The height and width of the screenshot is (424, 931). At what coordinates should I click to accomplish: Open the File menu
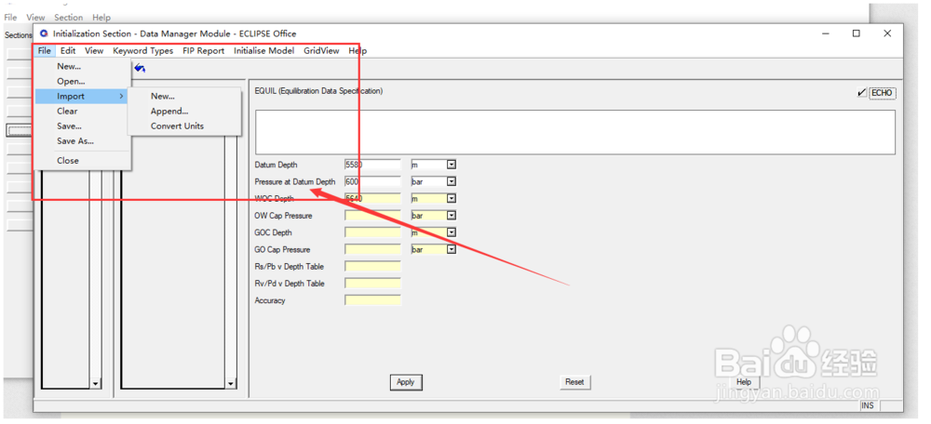pyautogui.click(x=45, y=51)
